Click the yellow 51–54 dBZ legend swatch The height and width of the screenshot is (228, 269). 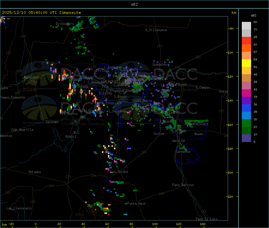246,63
